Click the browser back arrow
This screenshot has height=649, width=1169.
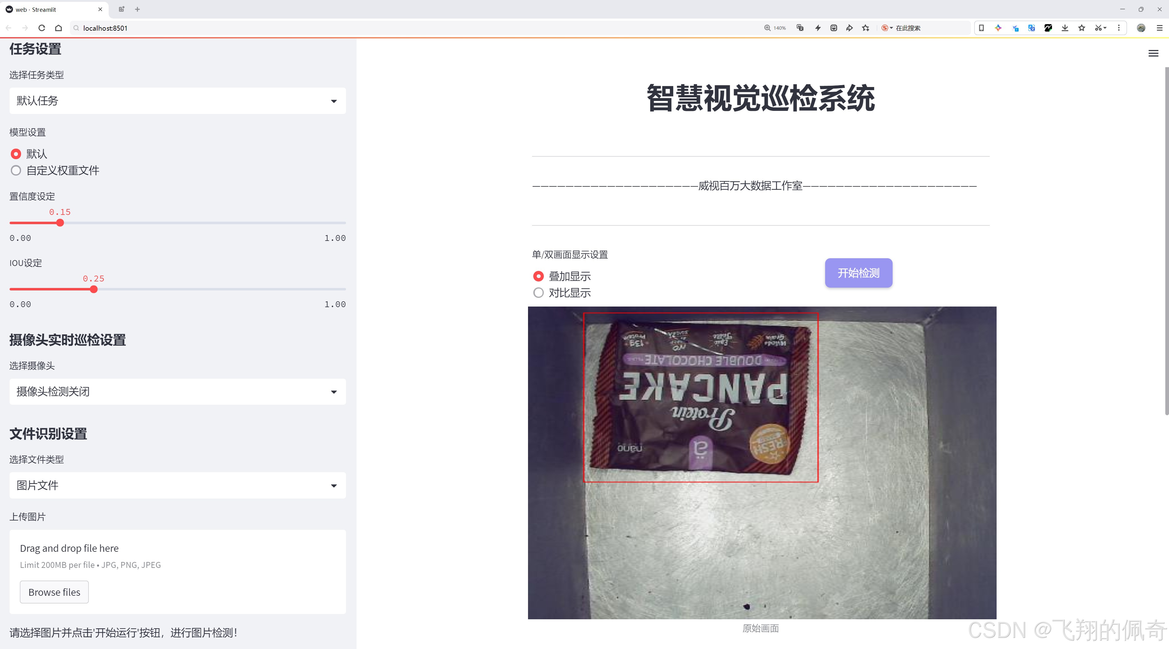pyautogui.click(x=9, y=28)
